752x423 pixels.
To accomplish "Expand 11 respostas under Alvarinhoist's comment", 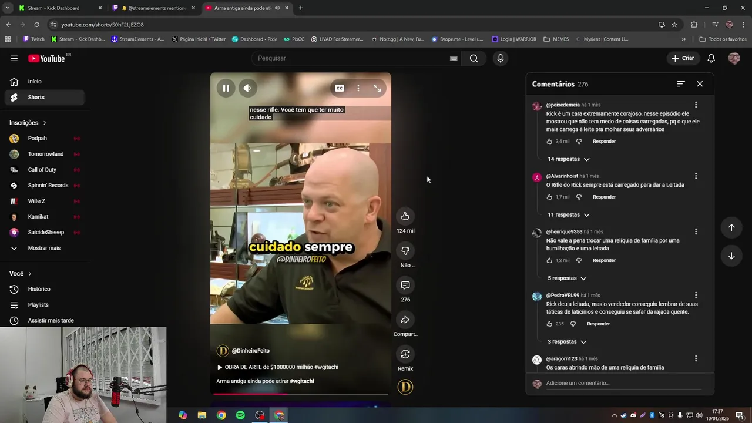I will [568, 215].
